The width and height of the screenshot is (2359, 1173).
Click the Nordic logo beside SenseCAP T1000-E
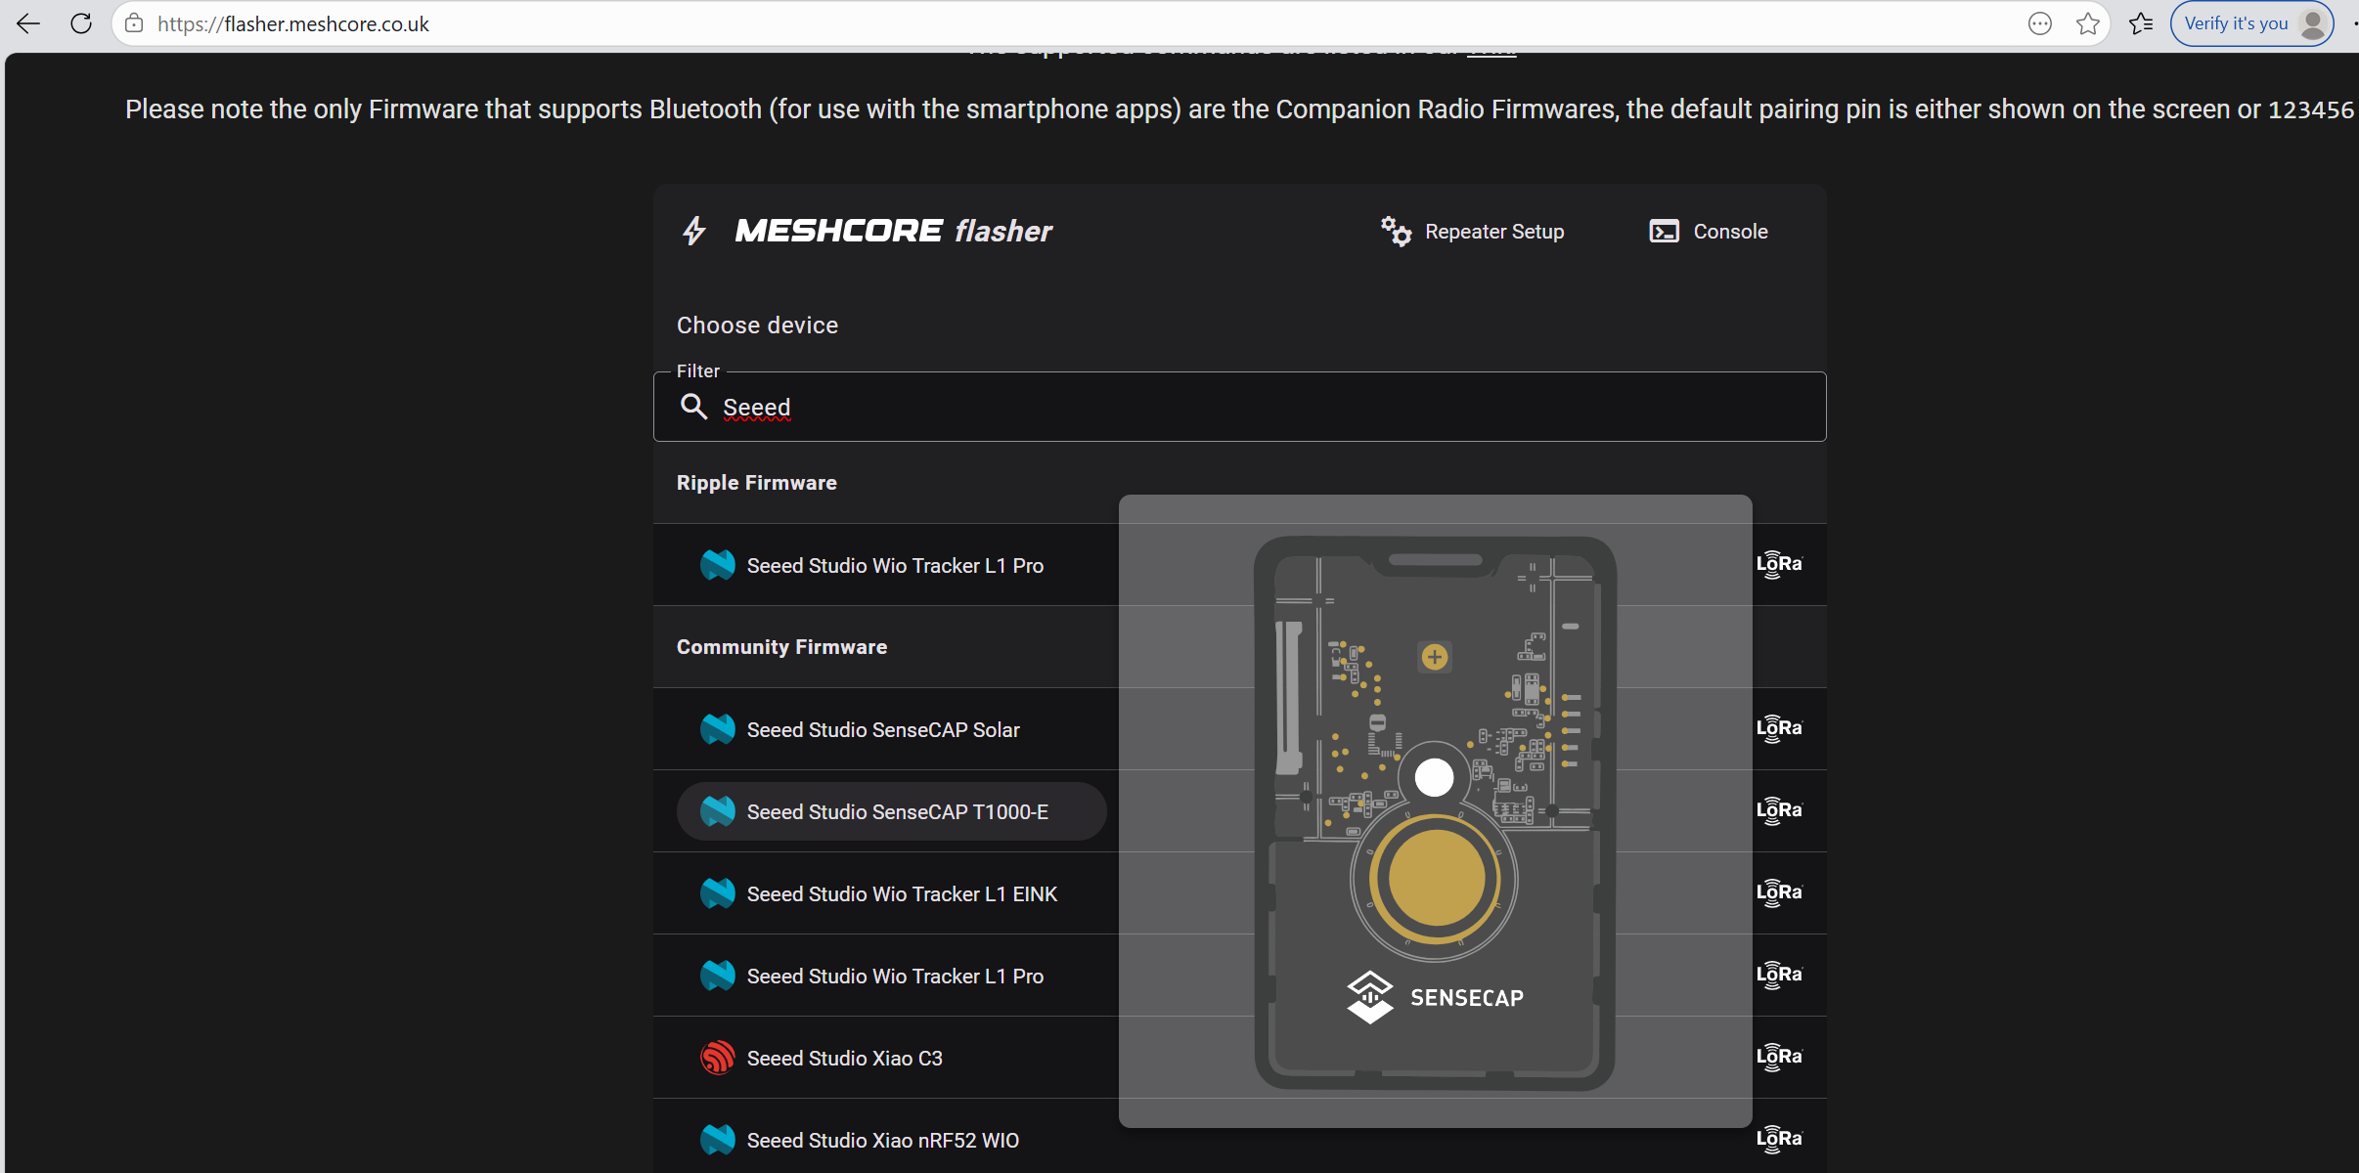point(718,811)
